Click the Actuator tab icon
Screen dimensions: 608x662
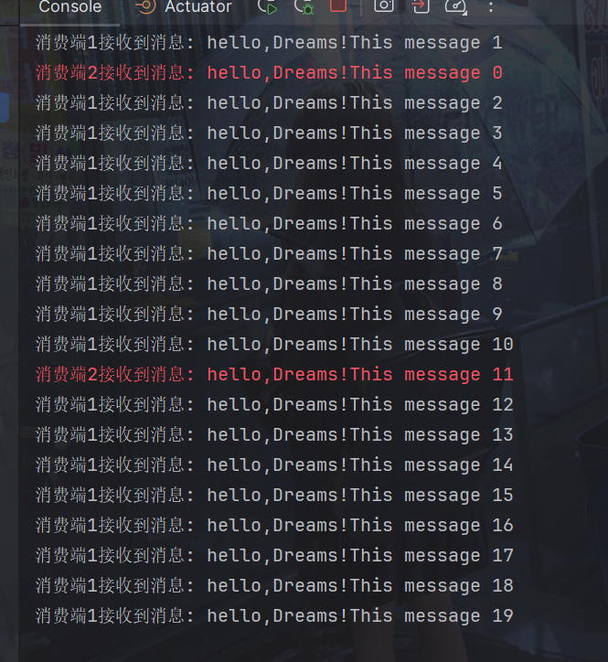pyautogui.click(x=145, y=5)
